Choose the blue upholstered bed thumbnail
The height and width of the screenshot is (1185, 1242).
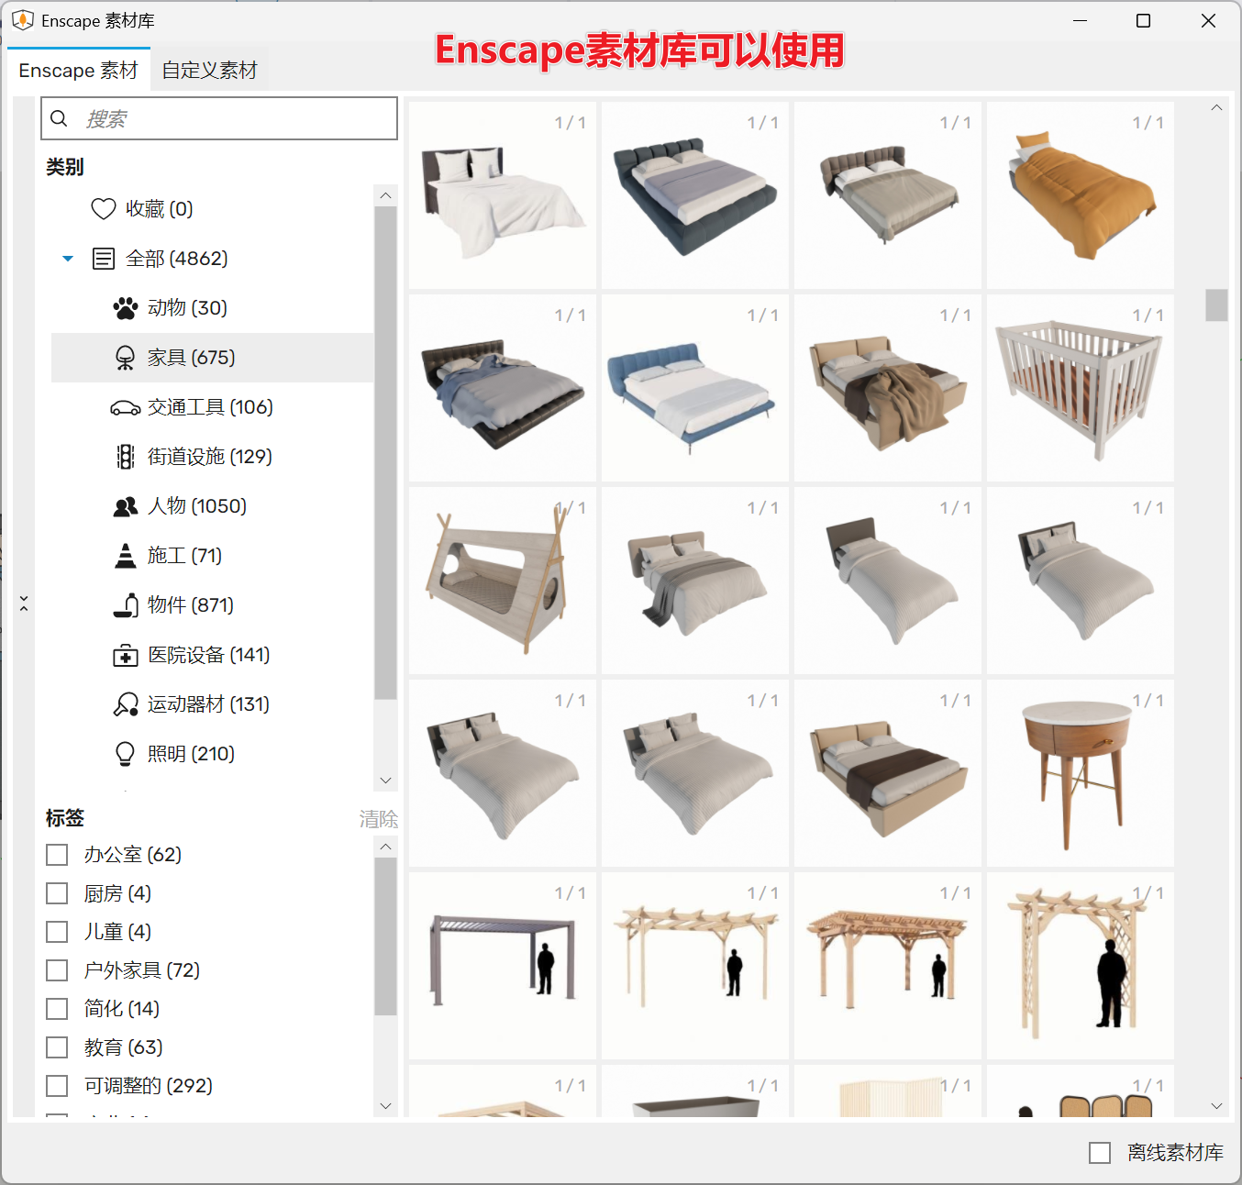pos(695,388)
